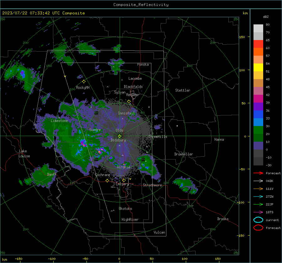Click the Sundre label
282x263 pixels.
[95, 129]
